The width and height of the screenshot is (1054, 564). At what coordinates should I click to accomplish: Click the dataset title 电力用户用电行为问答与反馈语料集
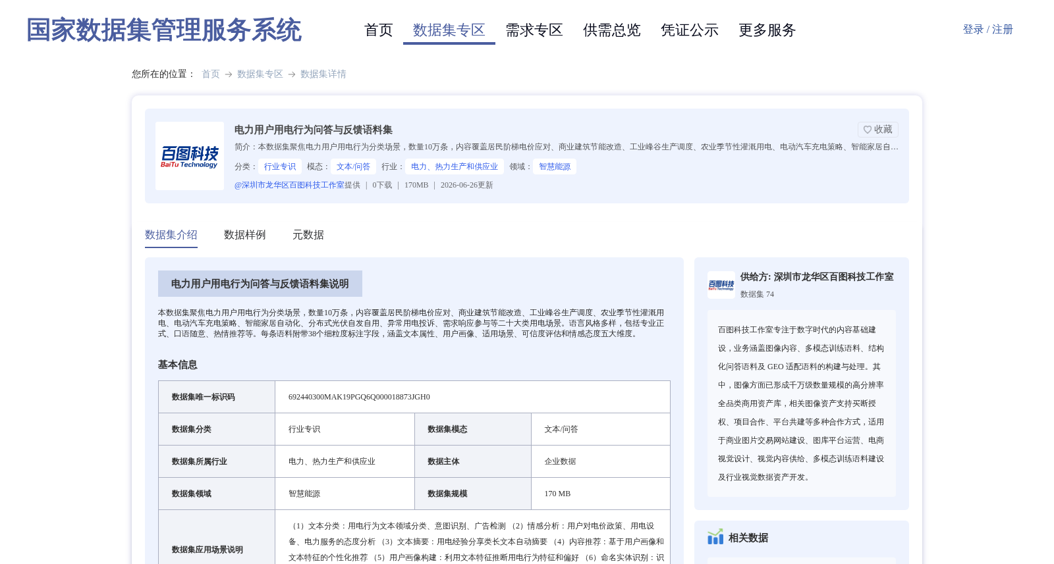point(314,130)
